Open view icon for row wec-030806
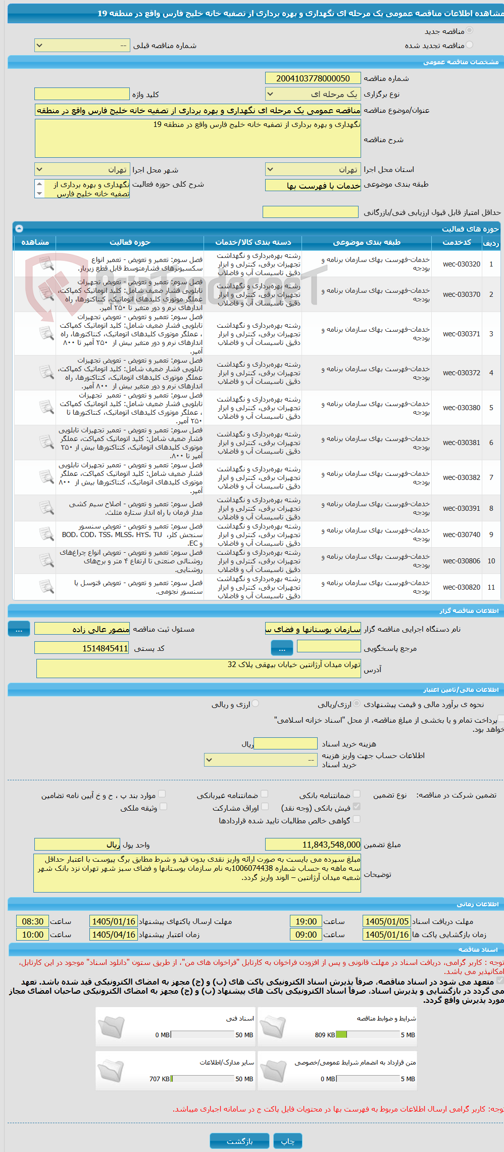 46,560
